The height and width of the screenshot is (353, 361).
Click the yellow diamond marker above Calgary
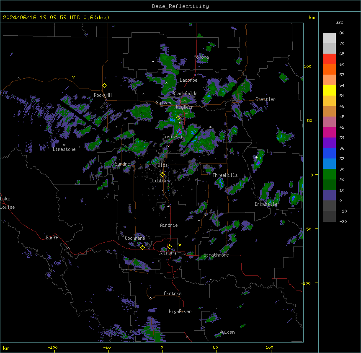[x=170, y=247]
